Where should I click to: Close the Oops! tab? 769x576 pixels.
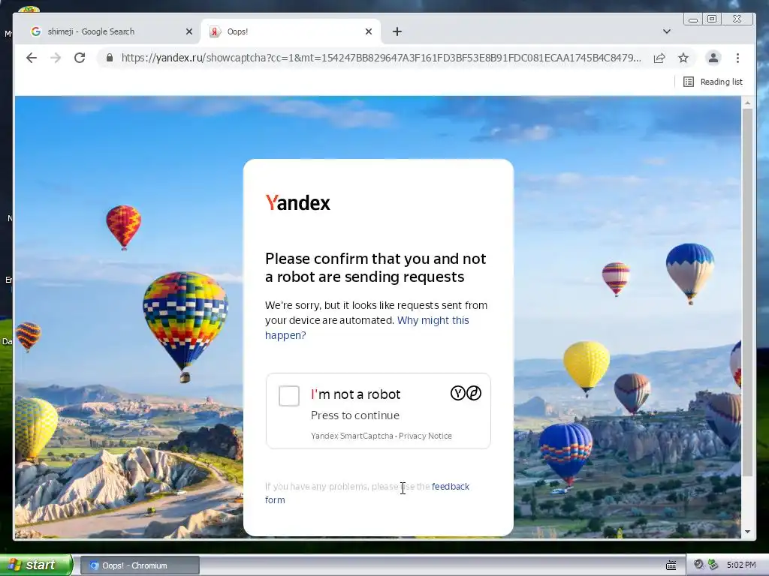click(x=369, y=31)
